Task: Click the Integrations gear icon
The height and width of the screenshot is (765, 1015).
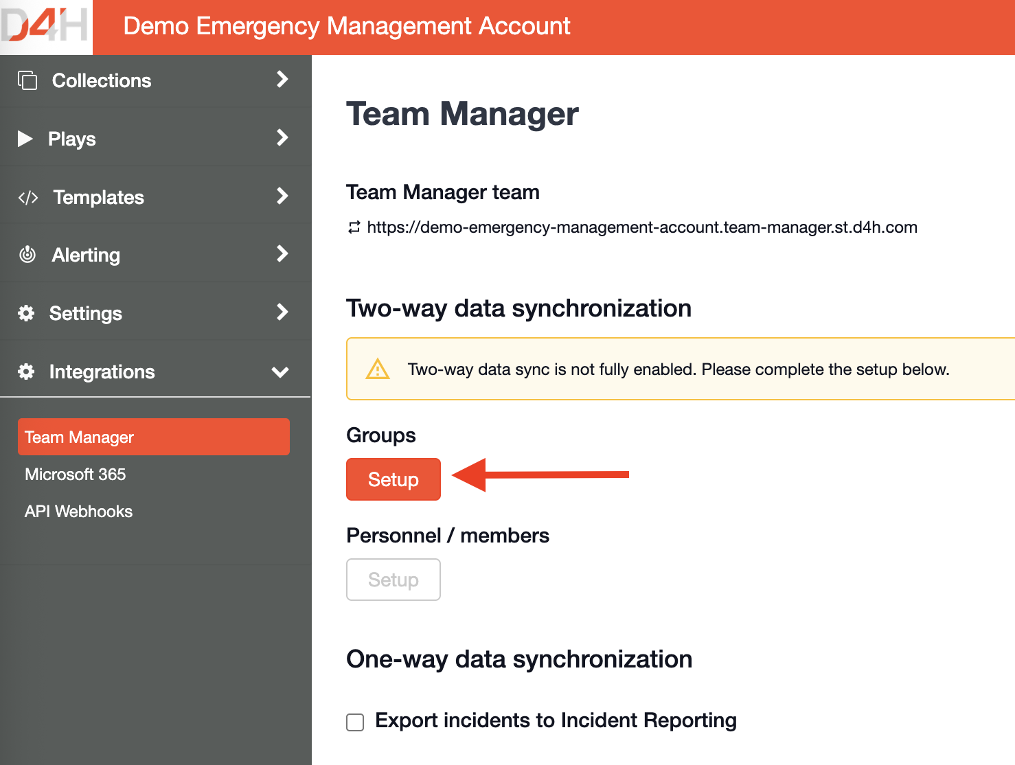Action: 26,372
